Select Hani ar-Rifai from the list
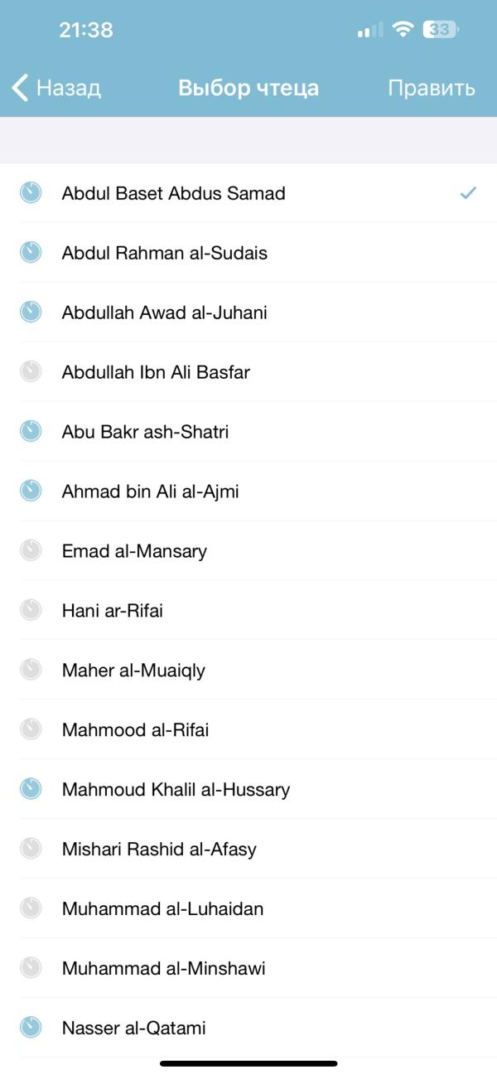 point(112,611)
